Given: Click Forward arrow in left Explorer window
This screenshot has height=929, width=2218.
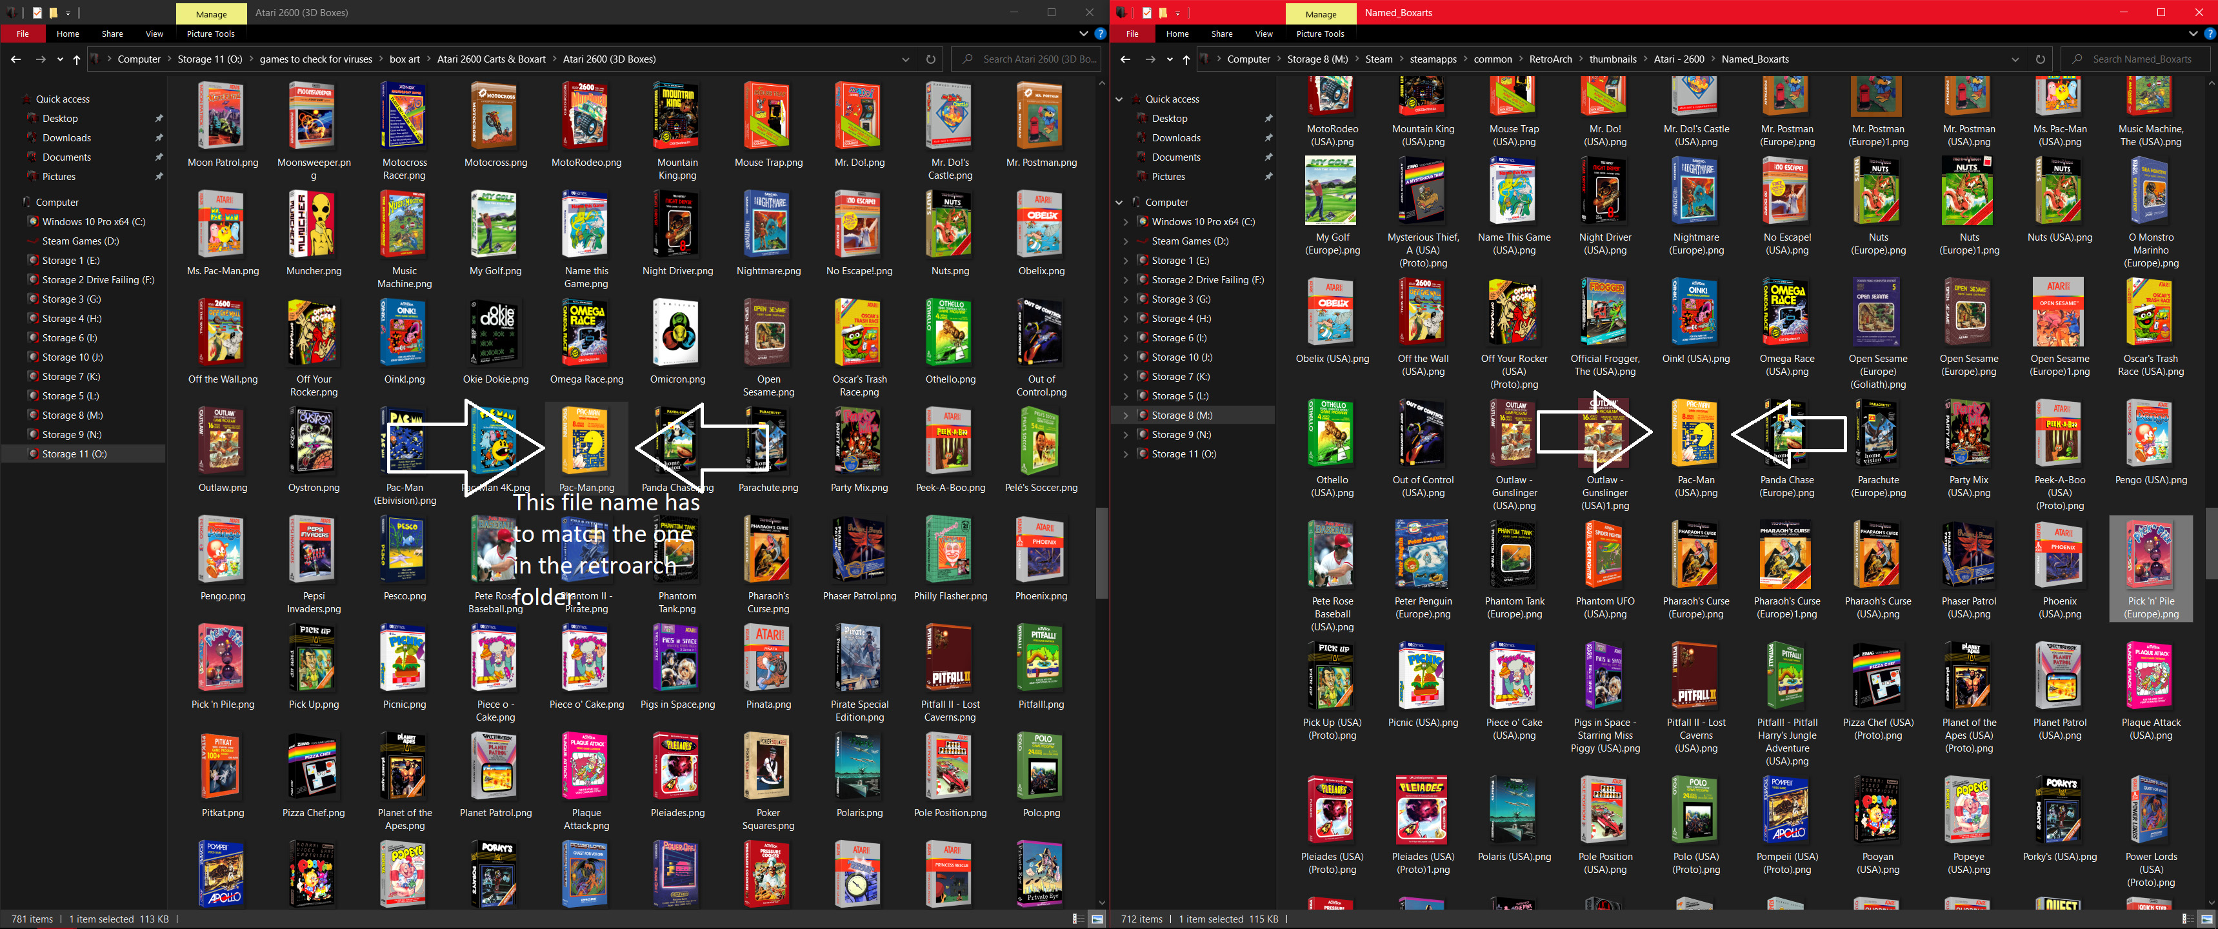Looking at the screenshot, I should click(41, 59).
